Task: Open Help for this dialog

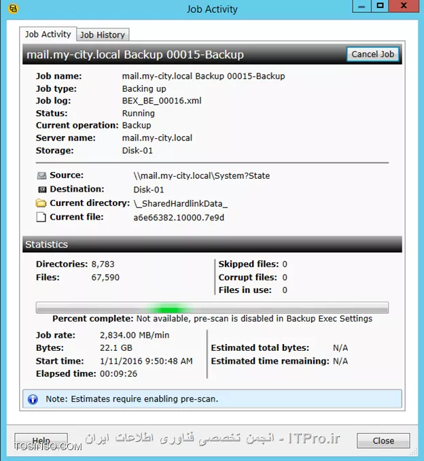Action: click(41, 441)
